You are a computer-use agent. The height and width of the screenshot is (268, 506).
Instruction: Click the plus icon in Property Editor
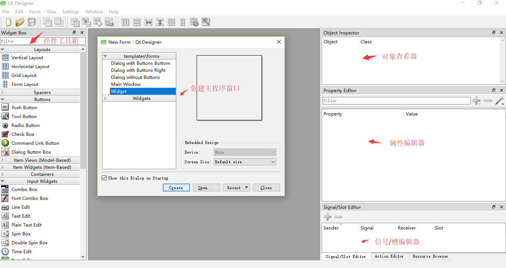pyautogui.click(x=476, y=101)
